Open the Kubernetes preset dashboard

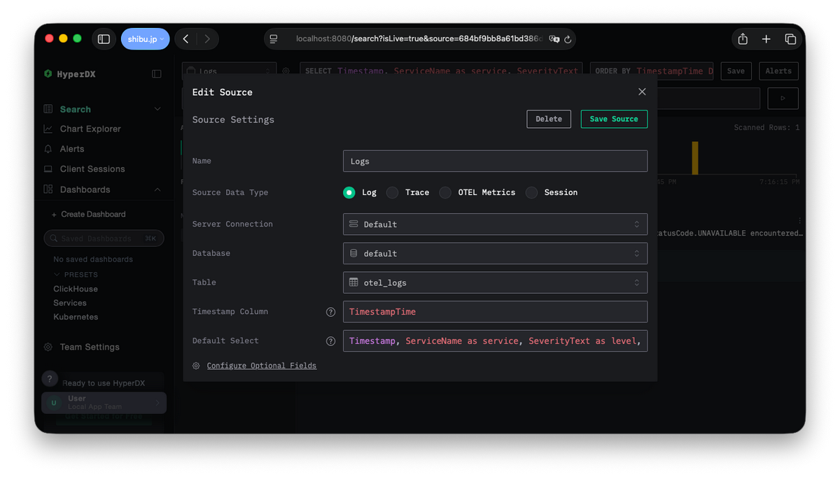(x=76, y=317)
